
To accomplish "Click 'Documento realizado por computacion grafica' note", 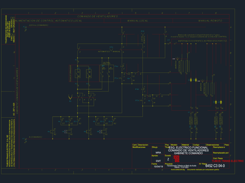I will [203, 170].
